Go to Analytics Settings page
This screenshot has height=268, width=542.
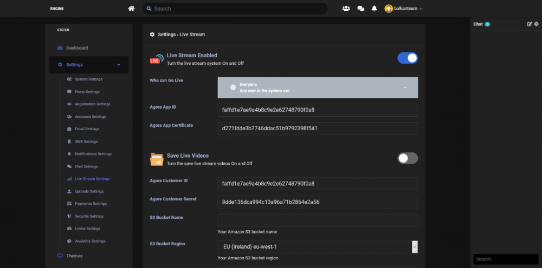point(90,241)
